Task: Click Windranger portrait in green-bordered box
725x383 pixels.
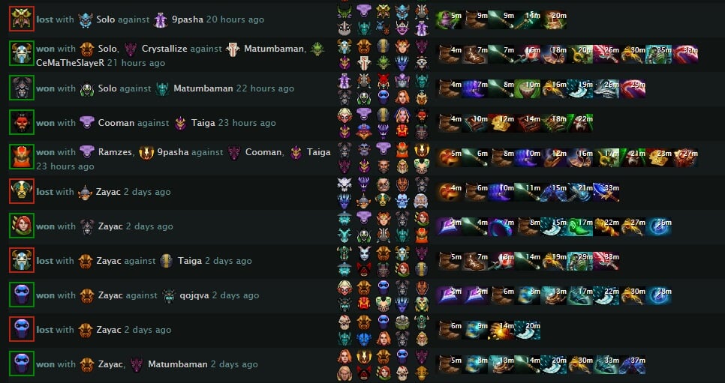Action: tap(22, 226)
